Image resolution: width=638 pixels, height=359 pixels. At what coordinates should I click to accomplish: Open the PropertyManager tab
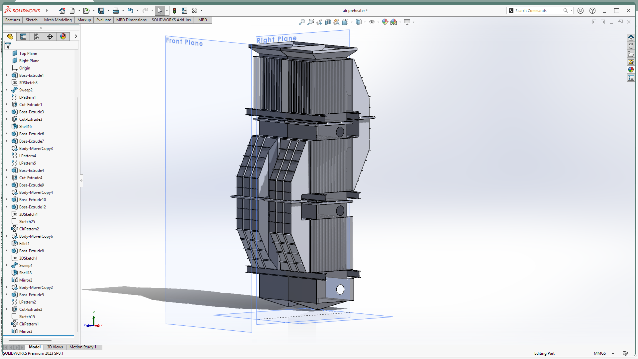pyautogui.click(x=23, y=37)
